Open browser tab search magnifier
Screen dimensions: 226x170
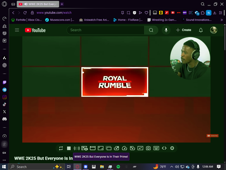coord(202,4)
